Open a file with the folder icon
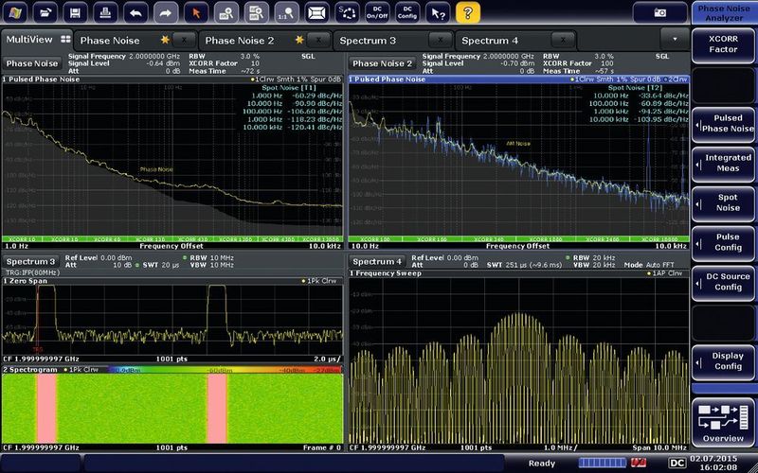Viewport: 758px width, 473px height. coord(46,12)
